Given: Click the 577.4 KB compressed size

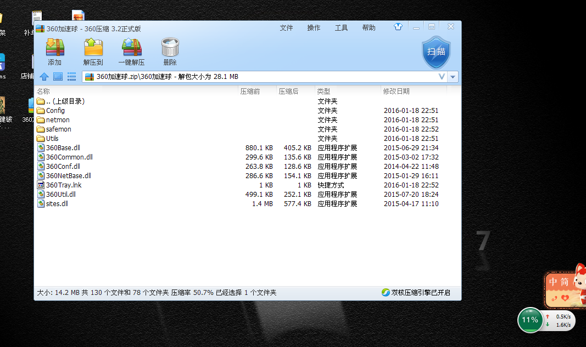Looking at the screenshot, I should tap(298, 204).
